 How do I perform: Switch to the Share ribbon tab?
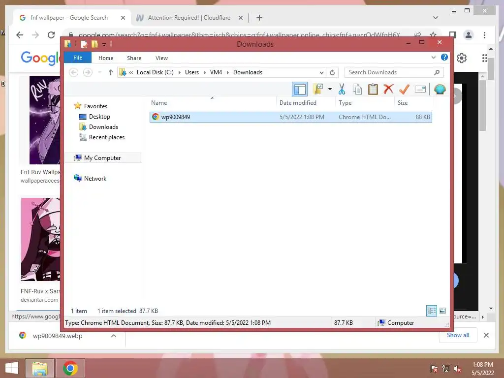click(x=134, y=58)
